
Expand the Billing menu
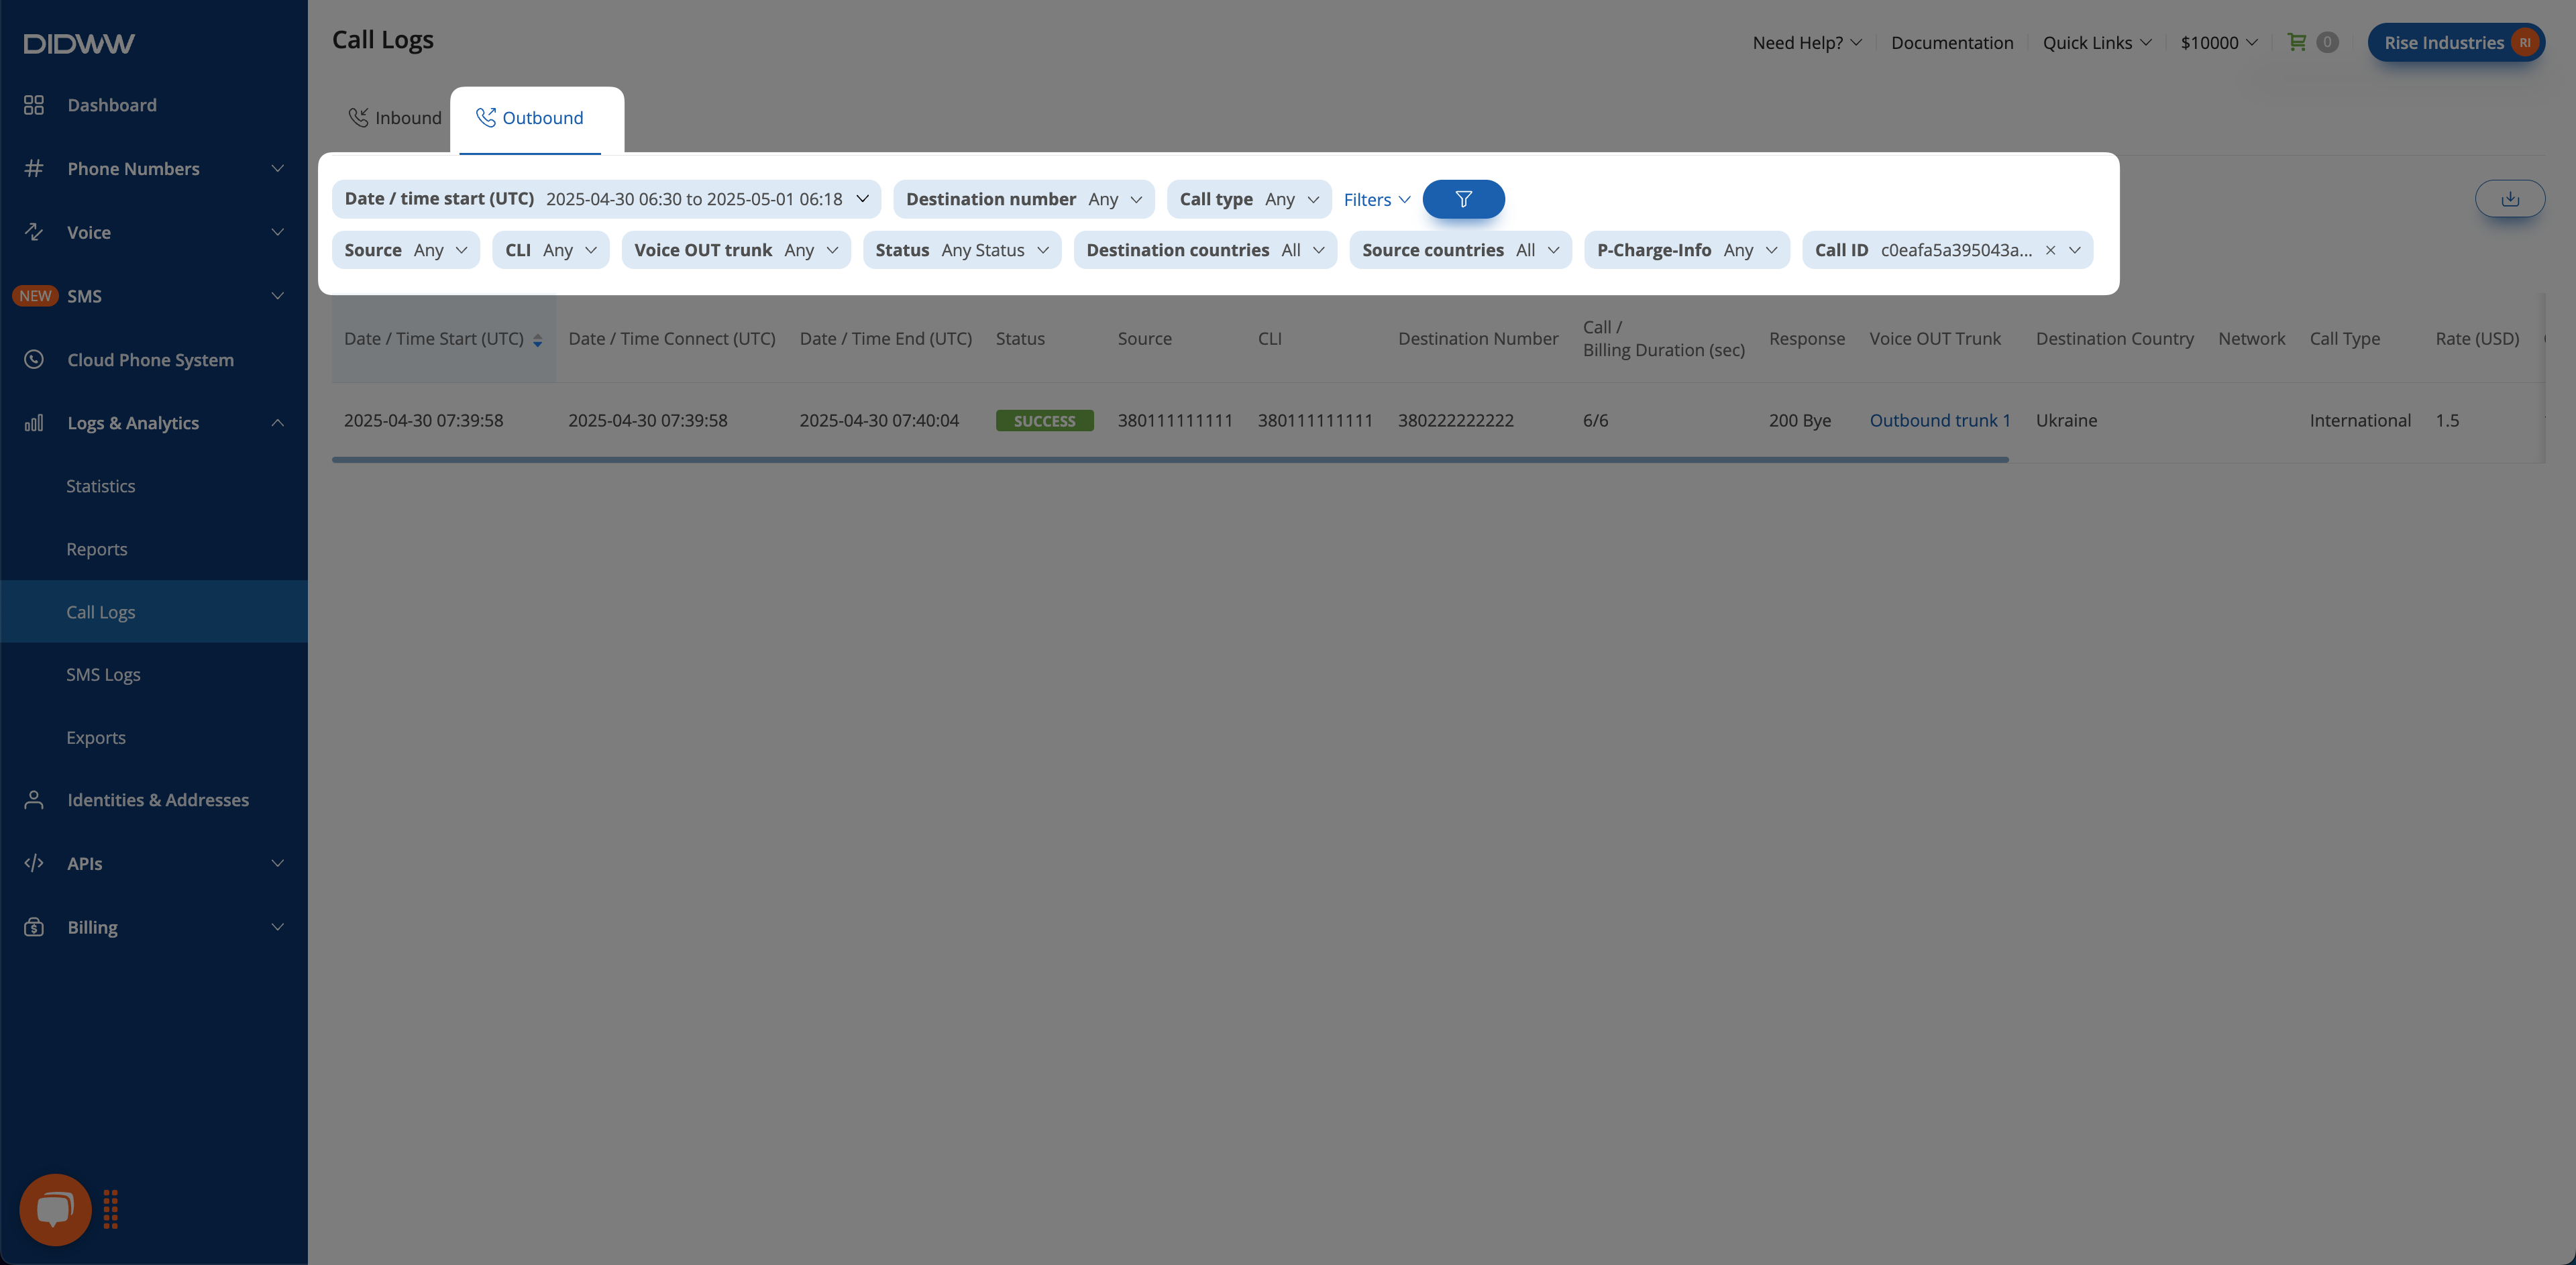pyautogui.click(x=278, y=927)
